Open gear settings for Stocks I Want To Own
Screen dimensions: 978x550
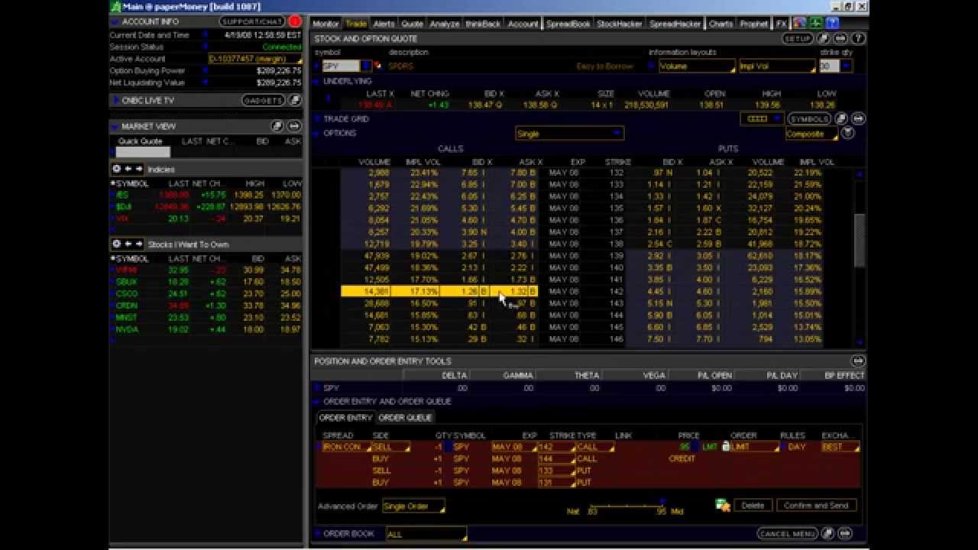(x=117, y=244)
